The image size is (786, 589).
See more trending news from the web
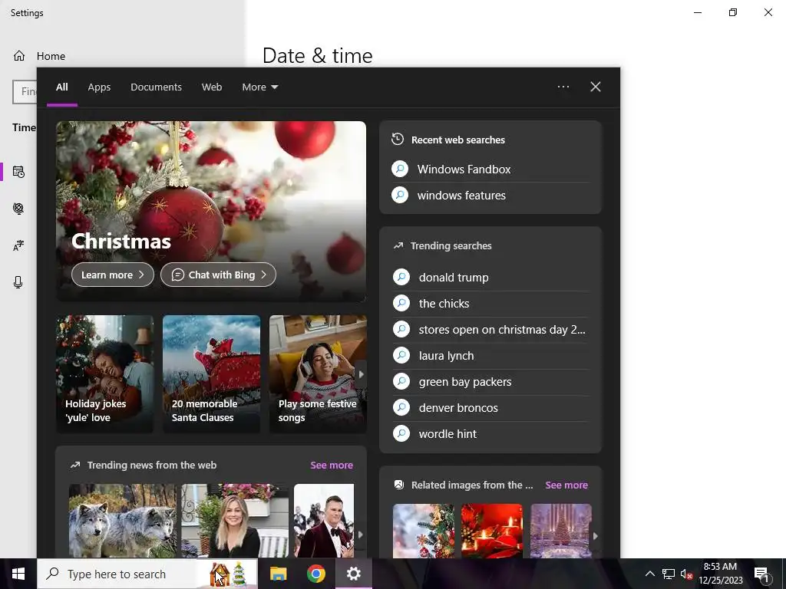(332, 465)
